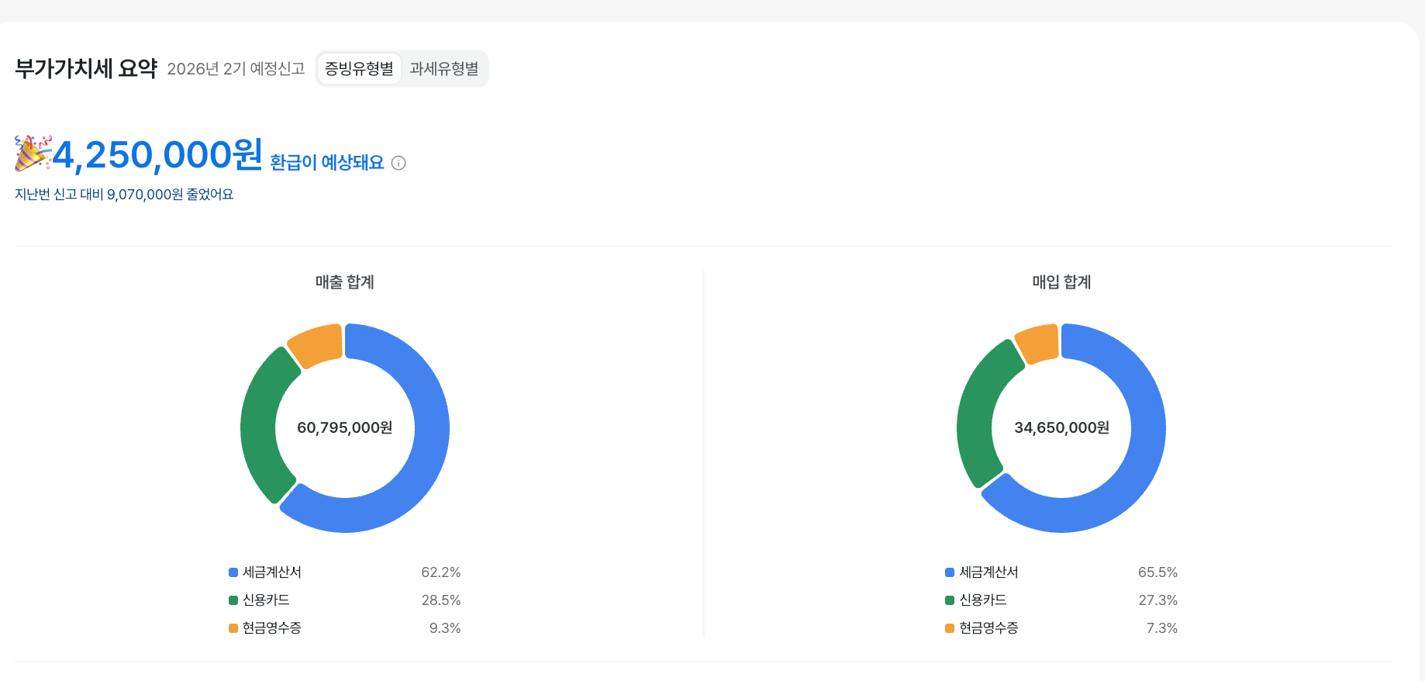Click blue 세금계산서 legend swatch under 매출
Viewport: 1425px width, 681px height.
point(233,572)
